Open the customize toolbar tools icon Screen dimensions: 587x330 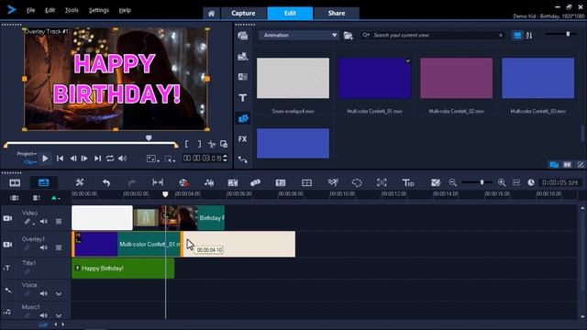(x=80, y=182)
